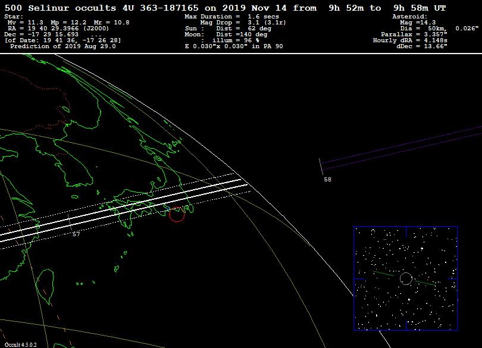Click the star chart inset thumbnail
The height and width of the screenshot is (348, 482).
click(x=405, y=278)
